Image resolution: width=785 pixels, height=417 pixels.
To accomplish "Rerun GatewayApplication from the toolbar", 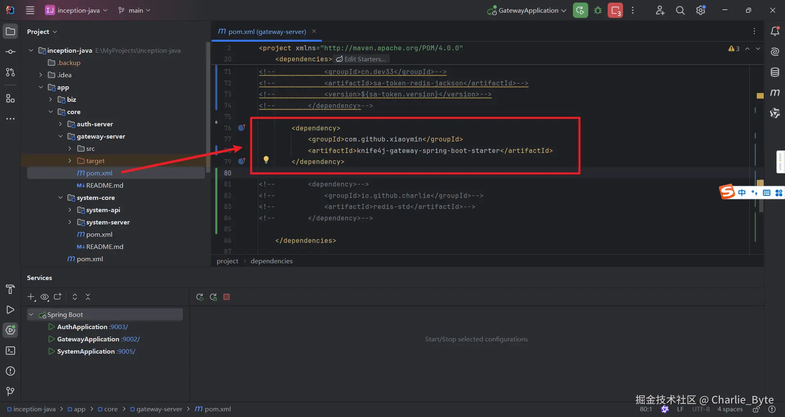I will tap(580, 10).
